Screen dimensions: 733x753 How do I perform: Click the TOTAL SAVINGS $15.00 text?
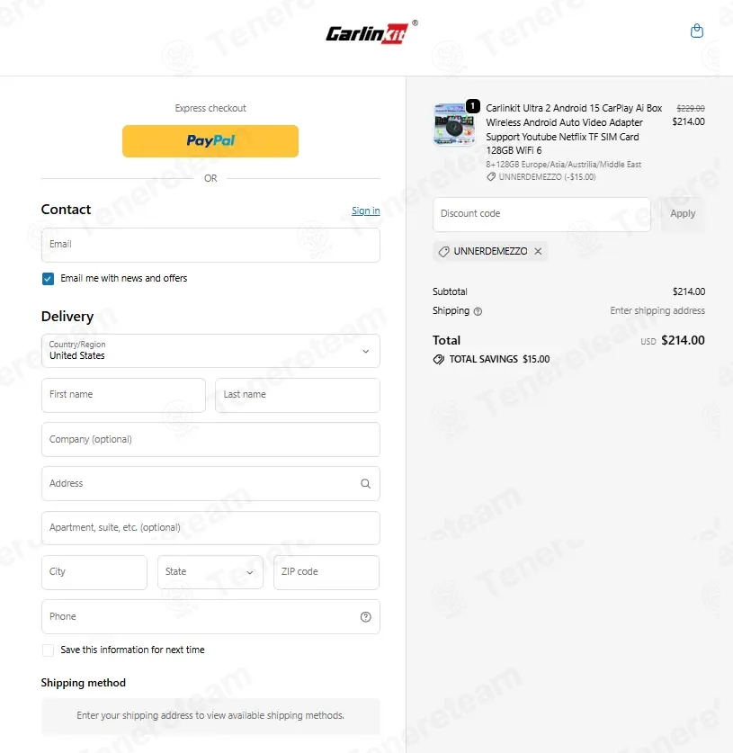[x=499, y=359]
